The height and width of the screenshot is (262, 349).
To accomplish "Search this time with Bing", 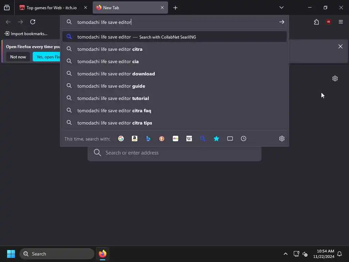I will 148,139.
